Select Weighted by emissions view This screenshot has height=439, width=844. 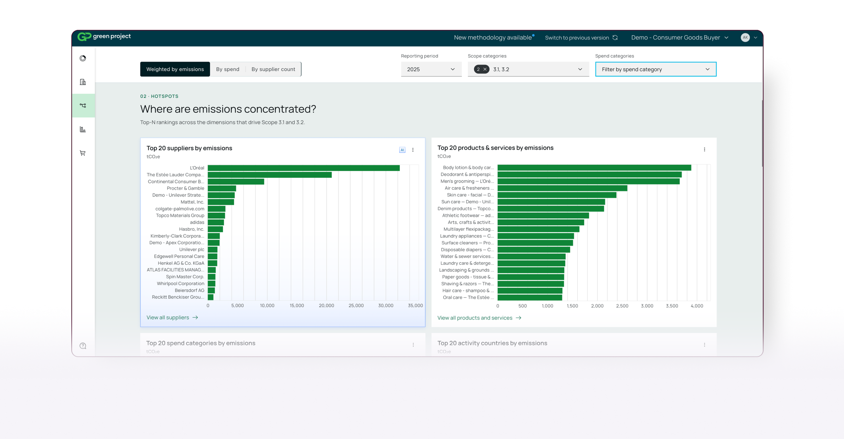coord(175,69)
